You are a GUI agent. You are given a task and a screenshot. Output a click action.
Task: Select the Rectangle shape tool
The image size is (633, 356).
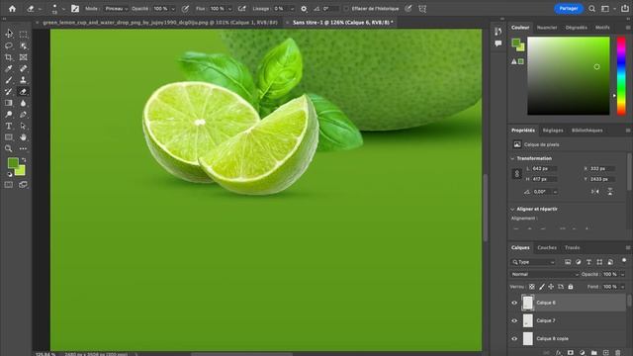(x=9, y=137)
